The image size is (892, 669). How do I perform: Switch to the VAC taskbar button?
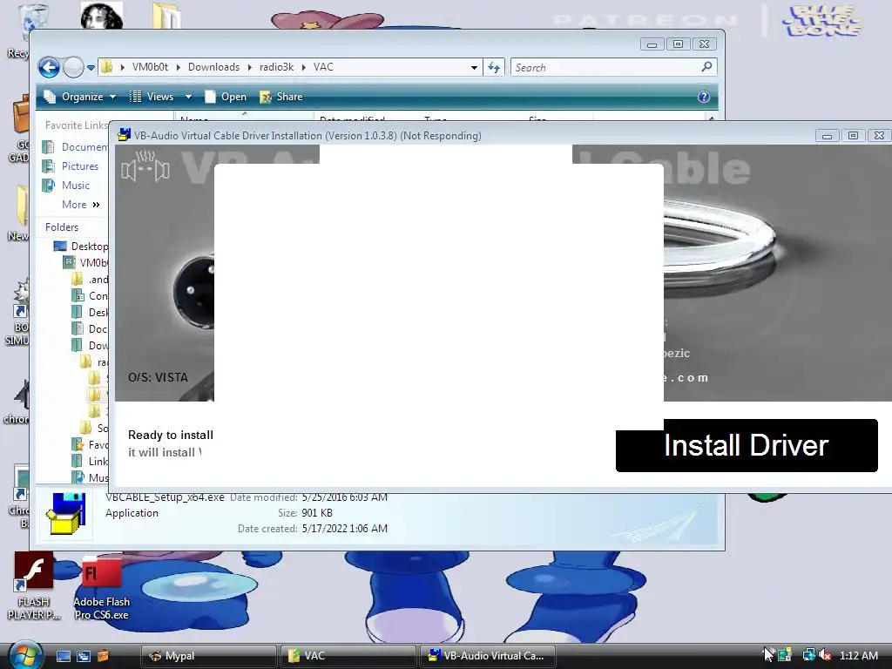[348, 656]
